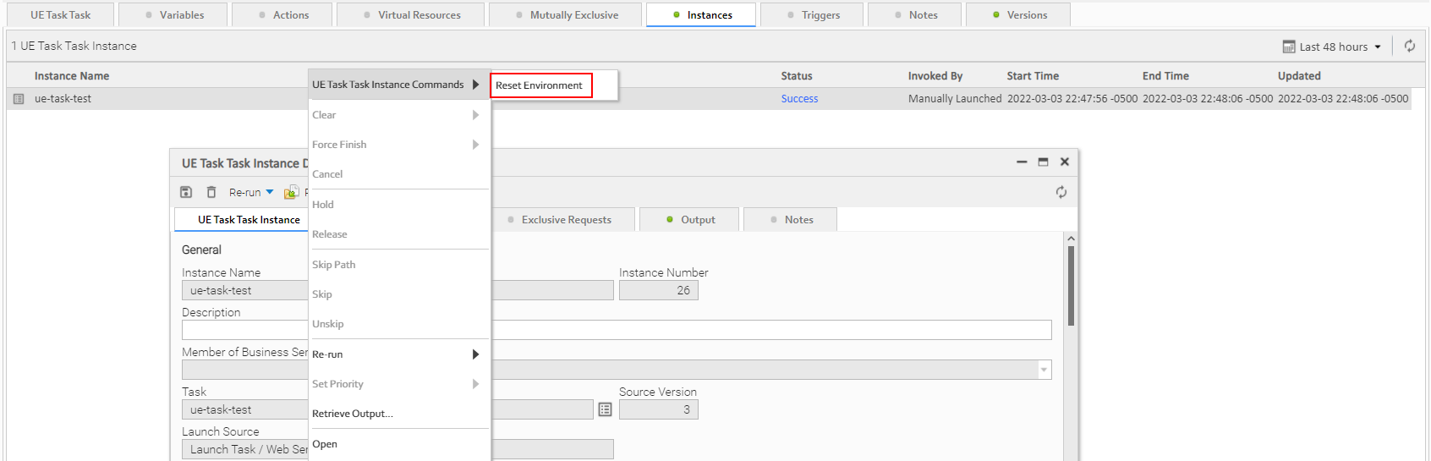Click the Success status link
Image resolution: width=1431 pixels, height=461 pixels.
799,99
